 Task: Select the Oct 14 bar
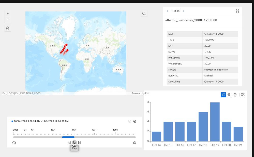[156, 137]
